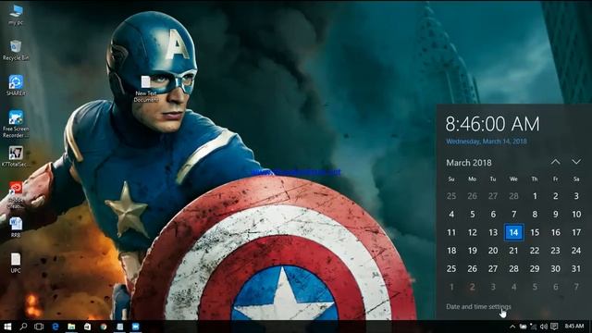
Task: Select March 29 in the calendar
Action: coord(535,268)
